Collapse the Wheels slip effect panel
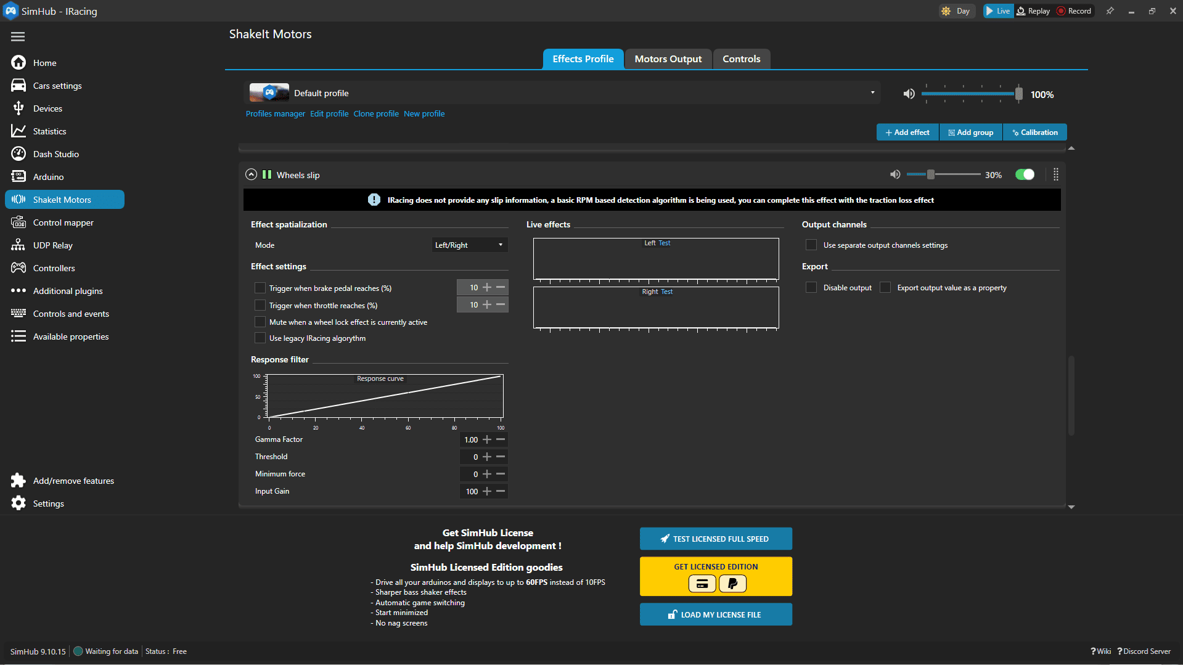Viewport: 1183px width, 665px height. 251,175
